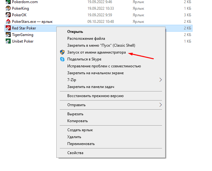Choose Вырезать from the context menu
Image resolution: width=212 pixels, height=171 pixels.
click(x=75, y=114)
